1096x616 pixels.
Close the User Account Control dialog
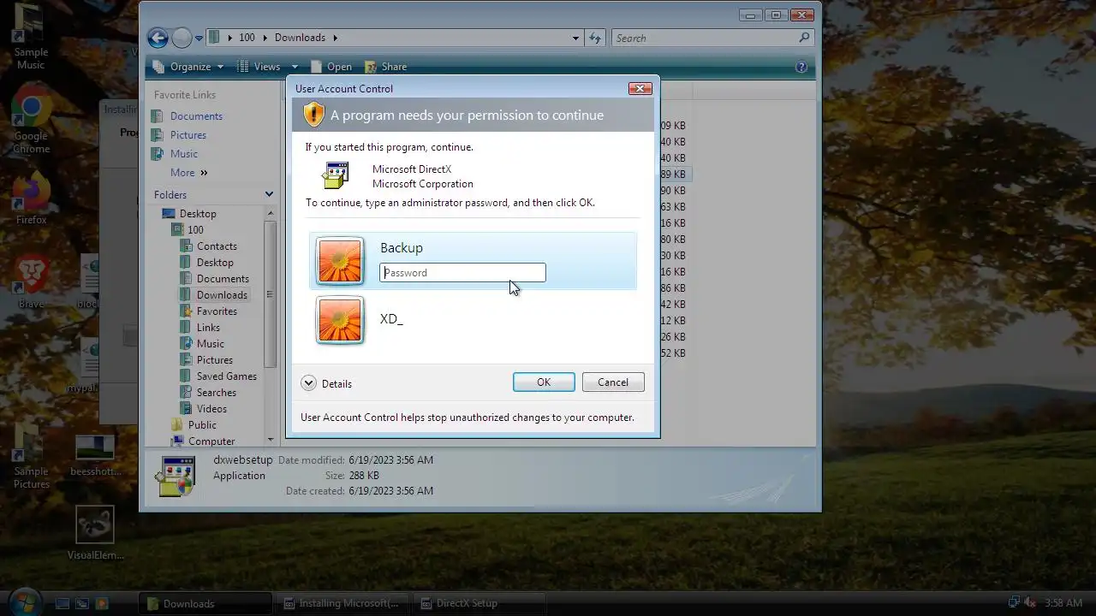point(640,88)
